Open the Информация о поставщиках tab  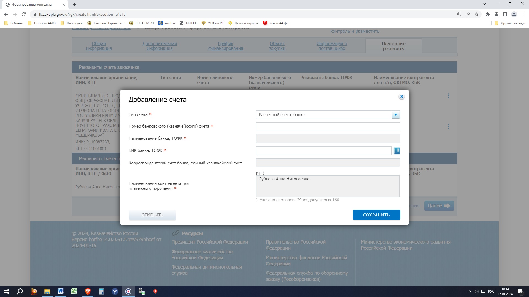pyautogui.click(x=332, y=46)
